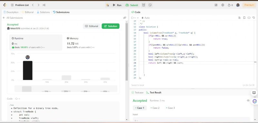Image resolution: width=258 pixels, height=123 pixels.
Task: Switch to the Description tab
Action: pyautogui.click(x=11, y=12)
